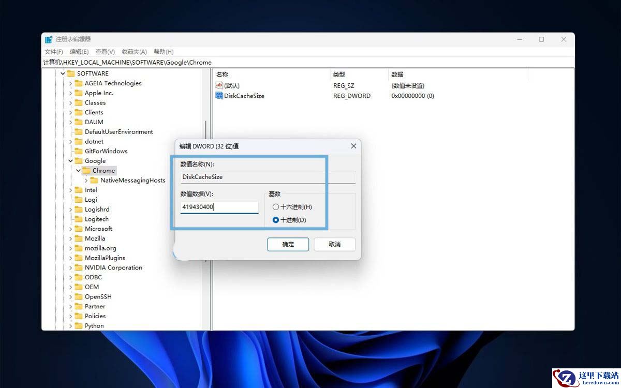Viewport: 621px width, 388px height.
Task: Select the OEM tree item
Action: (92, 287)
